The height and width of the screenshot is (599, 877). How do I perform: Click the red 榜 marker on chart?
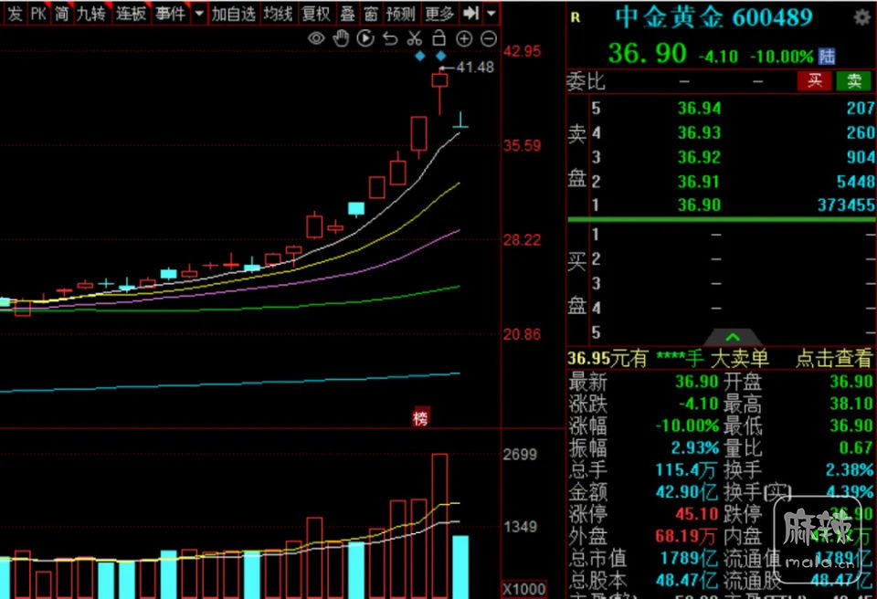pyautogui.click(x=420, y=417)
